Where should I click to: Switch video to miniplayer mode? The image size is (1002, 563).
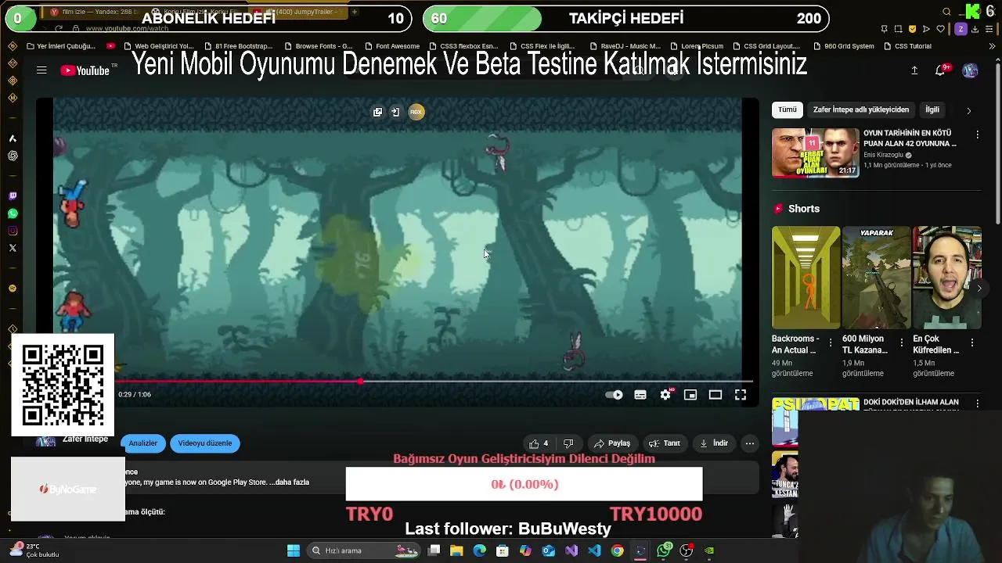(x=690, y=395)
